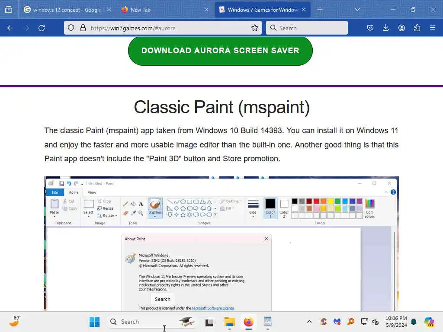The width and height of the screenshot is (443, 332).
Task: Switch to windows 12 concept Google tab
Action: [67, 10]
